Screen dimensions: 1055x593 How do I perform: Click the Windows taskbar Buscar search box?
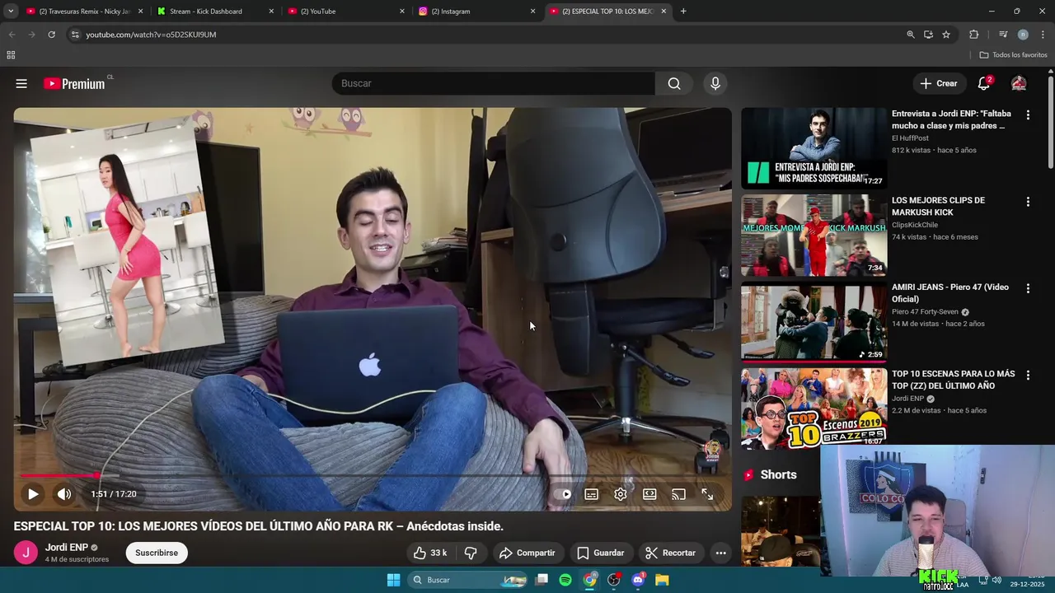tap(467, 580)
